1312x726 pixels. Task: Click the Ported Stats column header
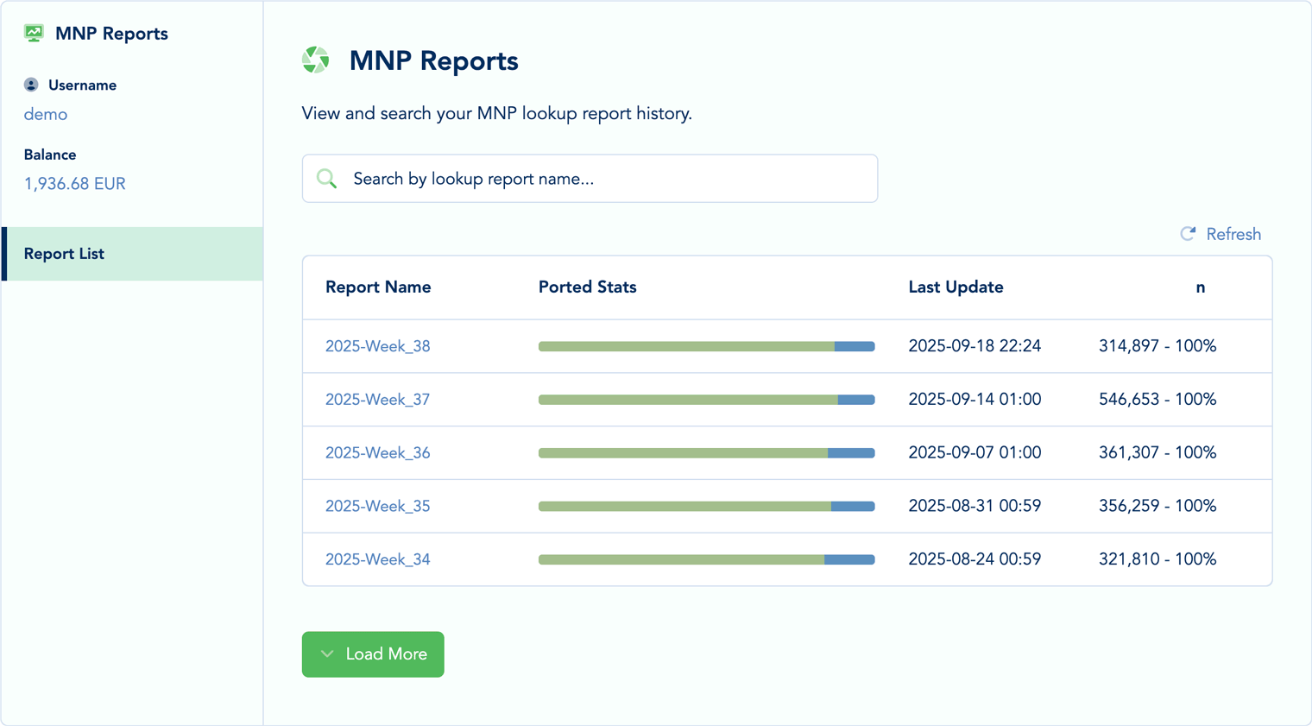click(x=587, y=287)
